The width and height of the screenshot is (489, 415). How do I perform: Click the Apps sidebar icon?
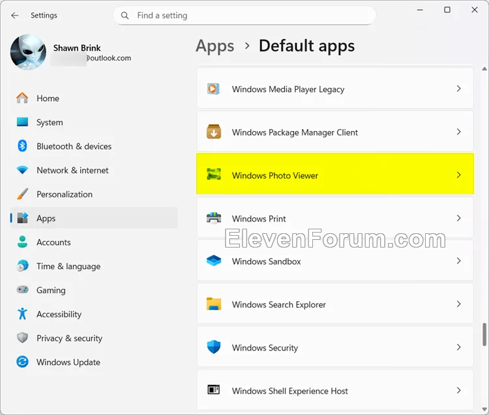[22, 218]
